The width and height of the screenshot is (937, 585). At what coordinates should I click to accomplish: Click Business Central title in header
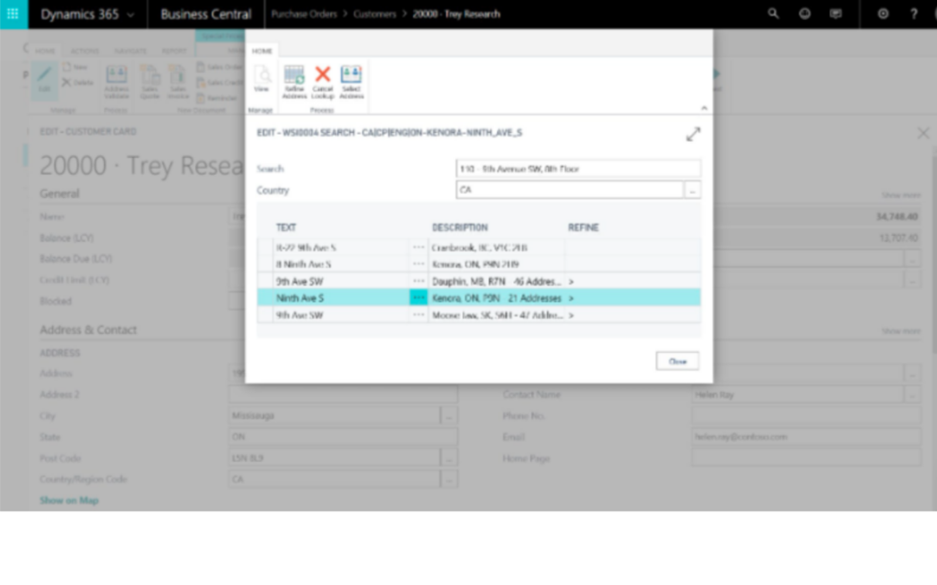(x=206, y=14)
